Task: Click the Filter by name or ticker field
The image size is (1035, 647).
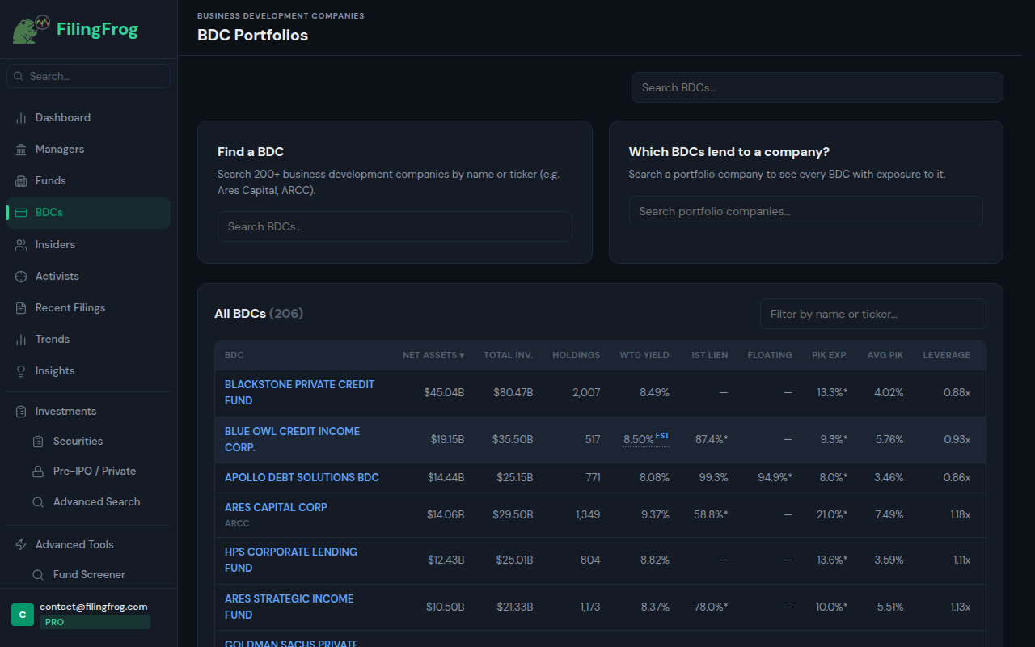Action: tap(873, 314)
